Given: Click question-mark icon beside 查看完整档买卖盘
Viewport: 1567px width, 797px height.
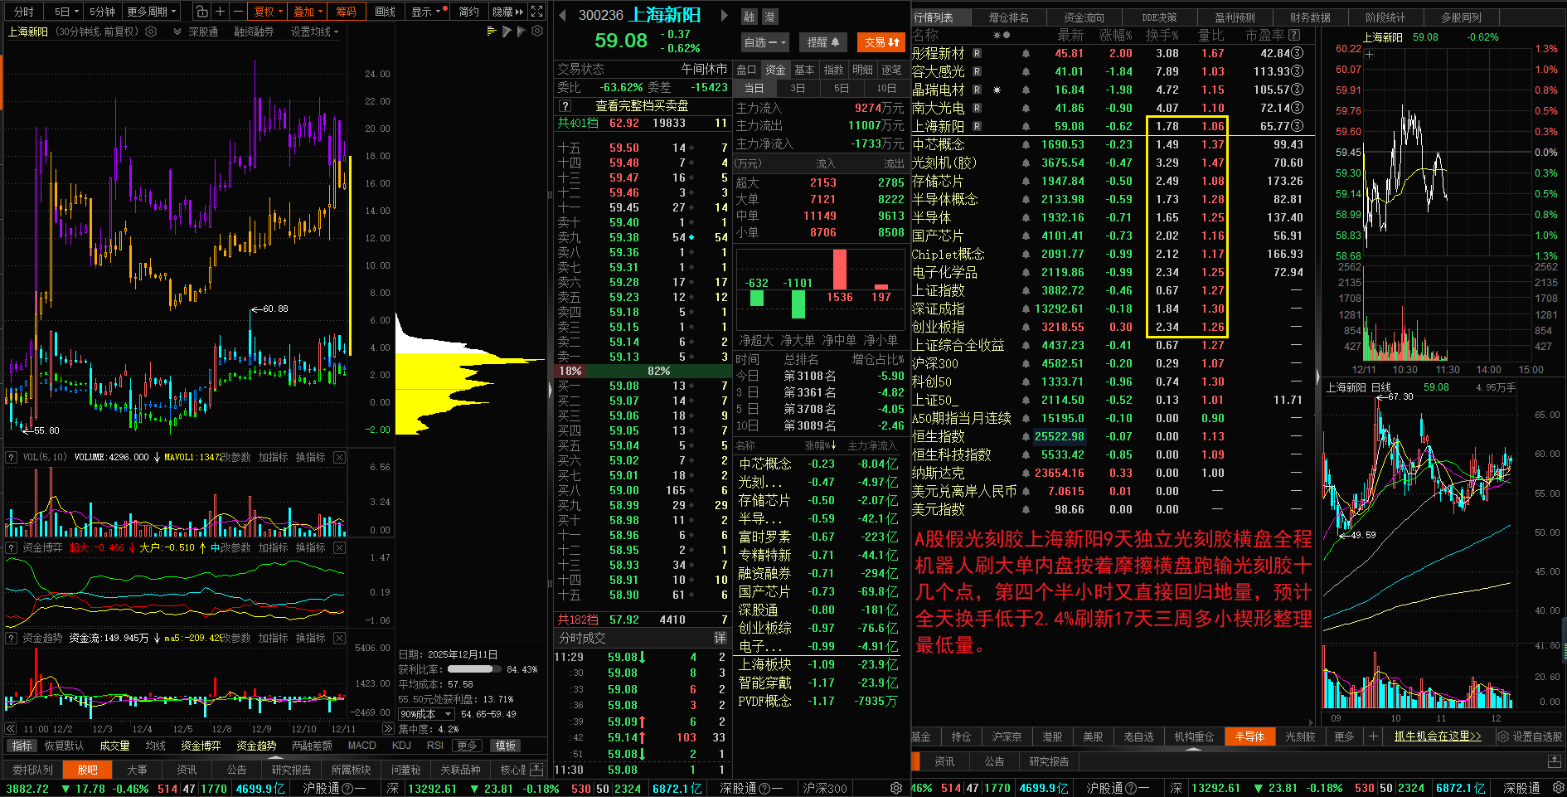Looking at the screenshot, I should (x=565, y=106).
